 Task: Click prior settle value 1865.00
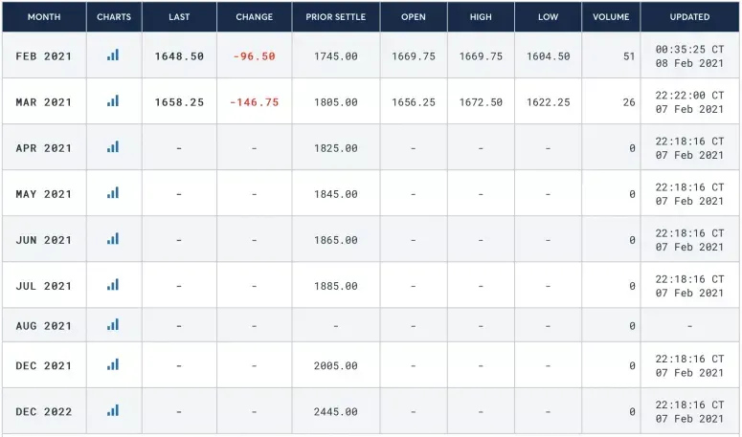point(336,240)
